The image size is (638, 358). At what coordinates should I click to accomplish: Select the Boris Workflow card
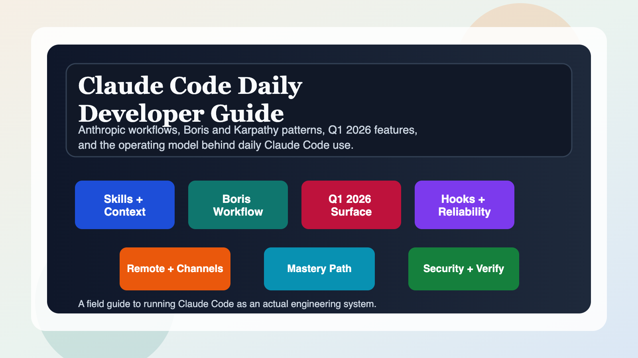(x=238, y=205)
